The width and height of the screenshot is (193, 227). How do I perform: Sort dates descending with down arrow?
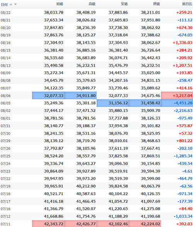(15, 4)
